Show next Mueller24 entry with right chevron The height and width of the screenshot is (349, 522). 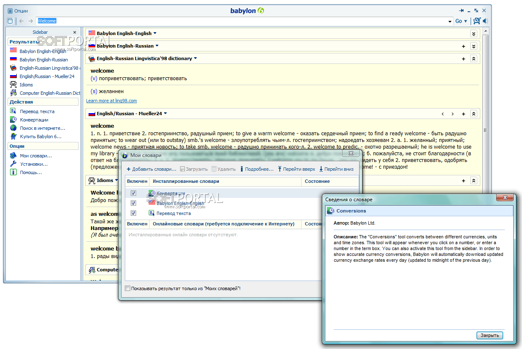pos(453,114)
